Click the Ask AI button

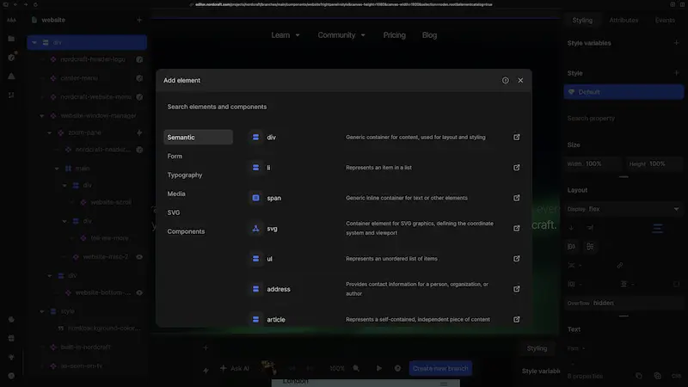[x=235, y=369]
